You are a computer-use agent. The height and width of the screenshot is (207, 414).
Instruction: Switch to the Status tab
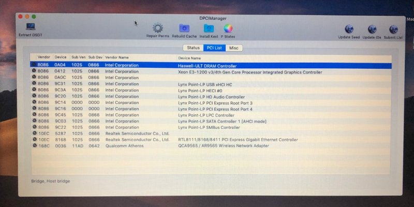click(x=193, y=48)
